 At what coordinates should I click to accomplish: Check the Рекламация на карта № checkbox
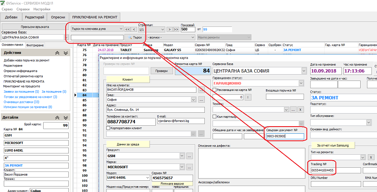[x=214, y=90]
